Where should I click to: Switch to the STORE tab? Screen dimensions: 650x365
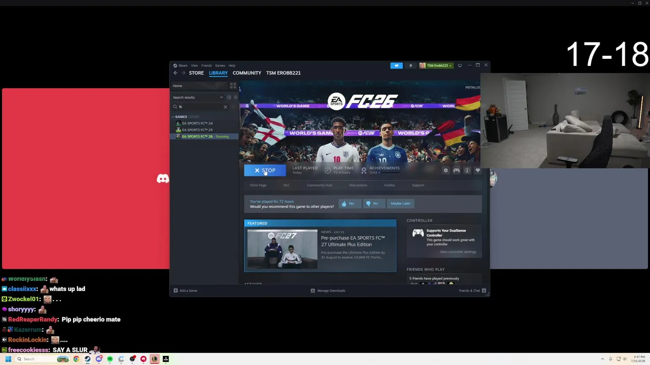[196, 73]
